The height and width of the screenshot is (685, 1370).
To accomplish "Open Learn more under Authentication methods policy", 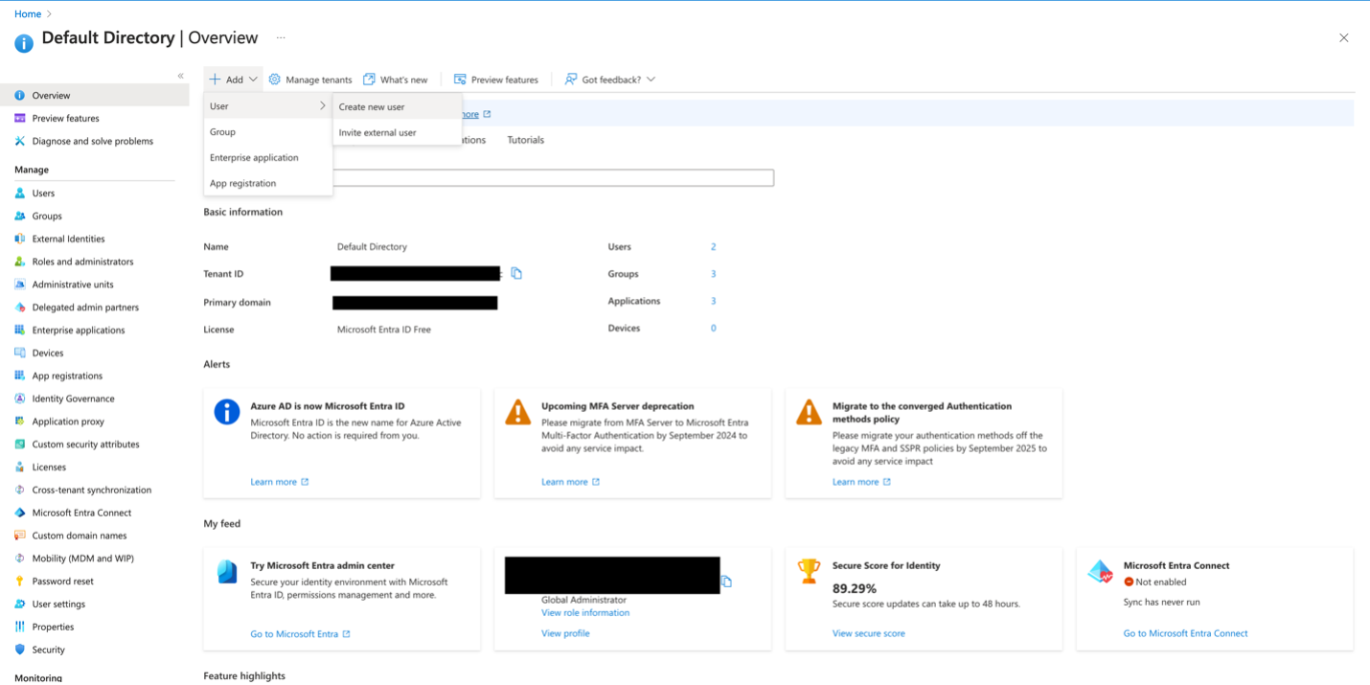I will click(x=862, y=482).
